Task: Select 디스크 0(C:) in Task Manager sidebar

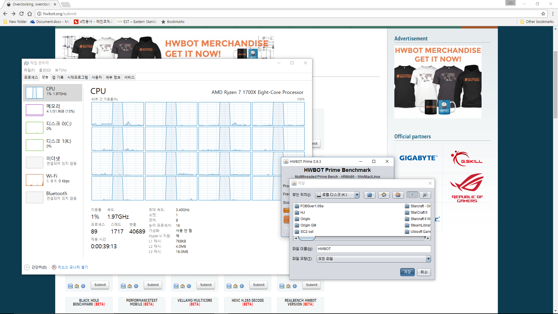Action: click(53, 128)
